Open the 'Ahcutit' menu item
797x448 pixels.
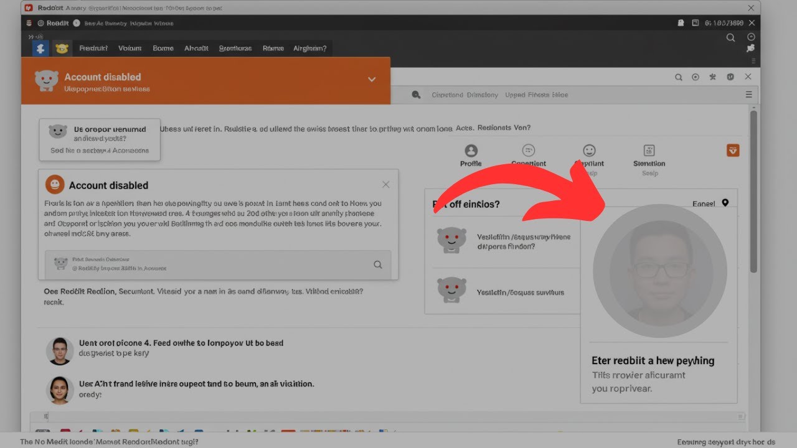coord(196,48)
